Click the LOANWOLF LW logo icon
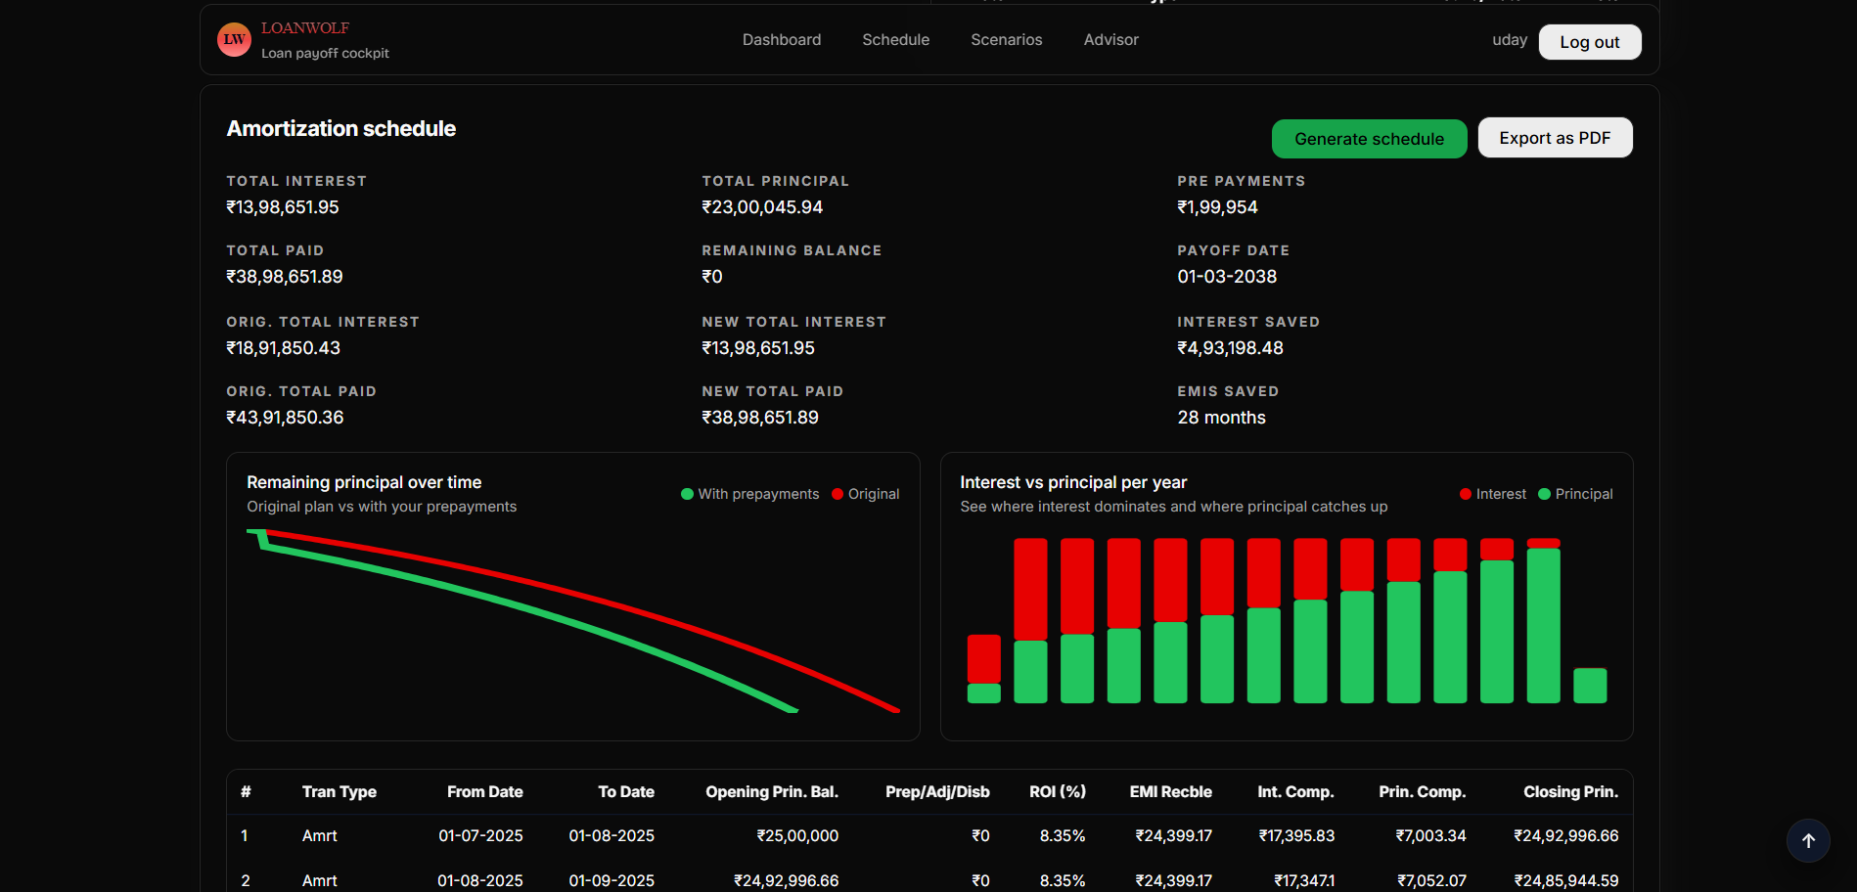The height and width of the screenshot is (892, 1857). pos(234,40)
